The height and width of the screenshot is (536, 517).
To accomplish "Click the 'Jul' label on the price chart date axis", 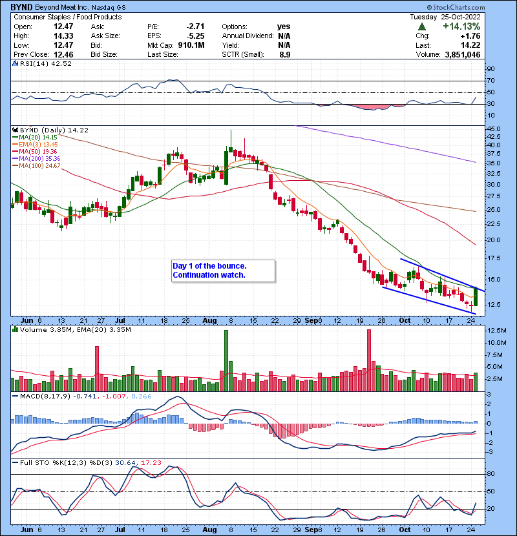I will pyautogui.click(x=120, y=321).
